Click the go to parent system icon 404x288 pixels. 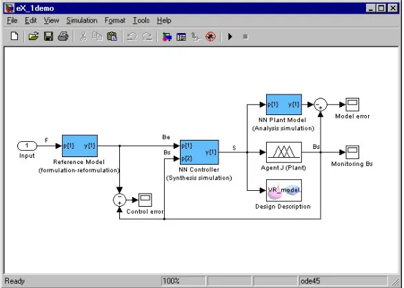pos(196,37)
